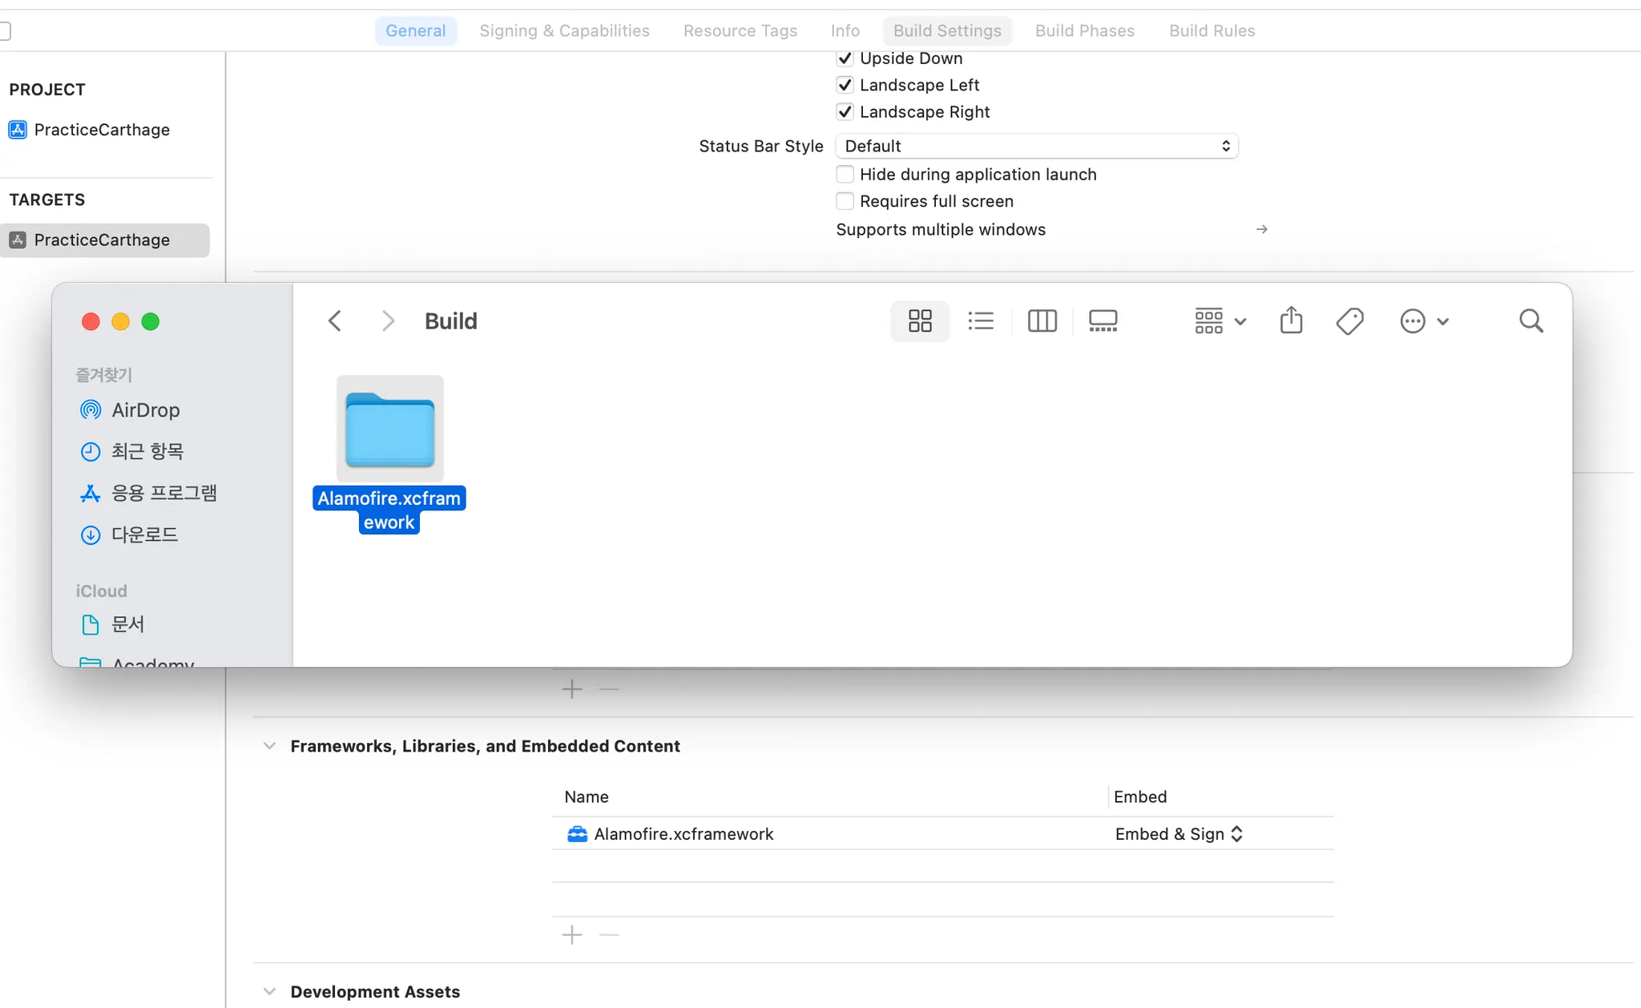
Task: Click the Alamofire.xcframework file name label
Action: (x=389, y=510)
